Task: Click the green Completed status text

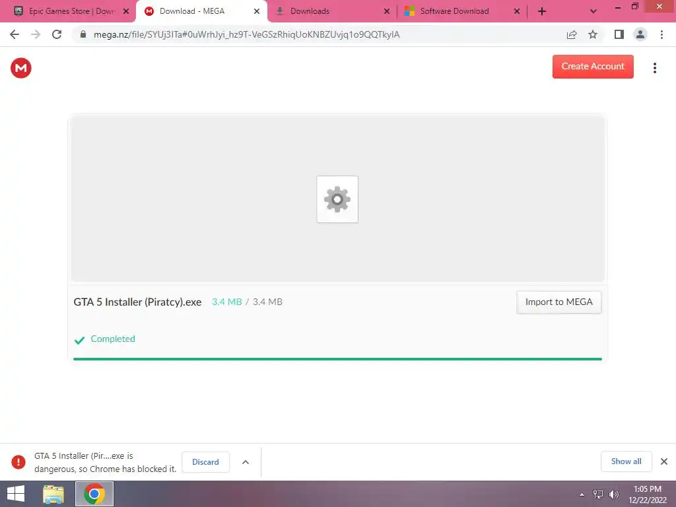Action: [113, 339]
